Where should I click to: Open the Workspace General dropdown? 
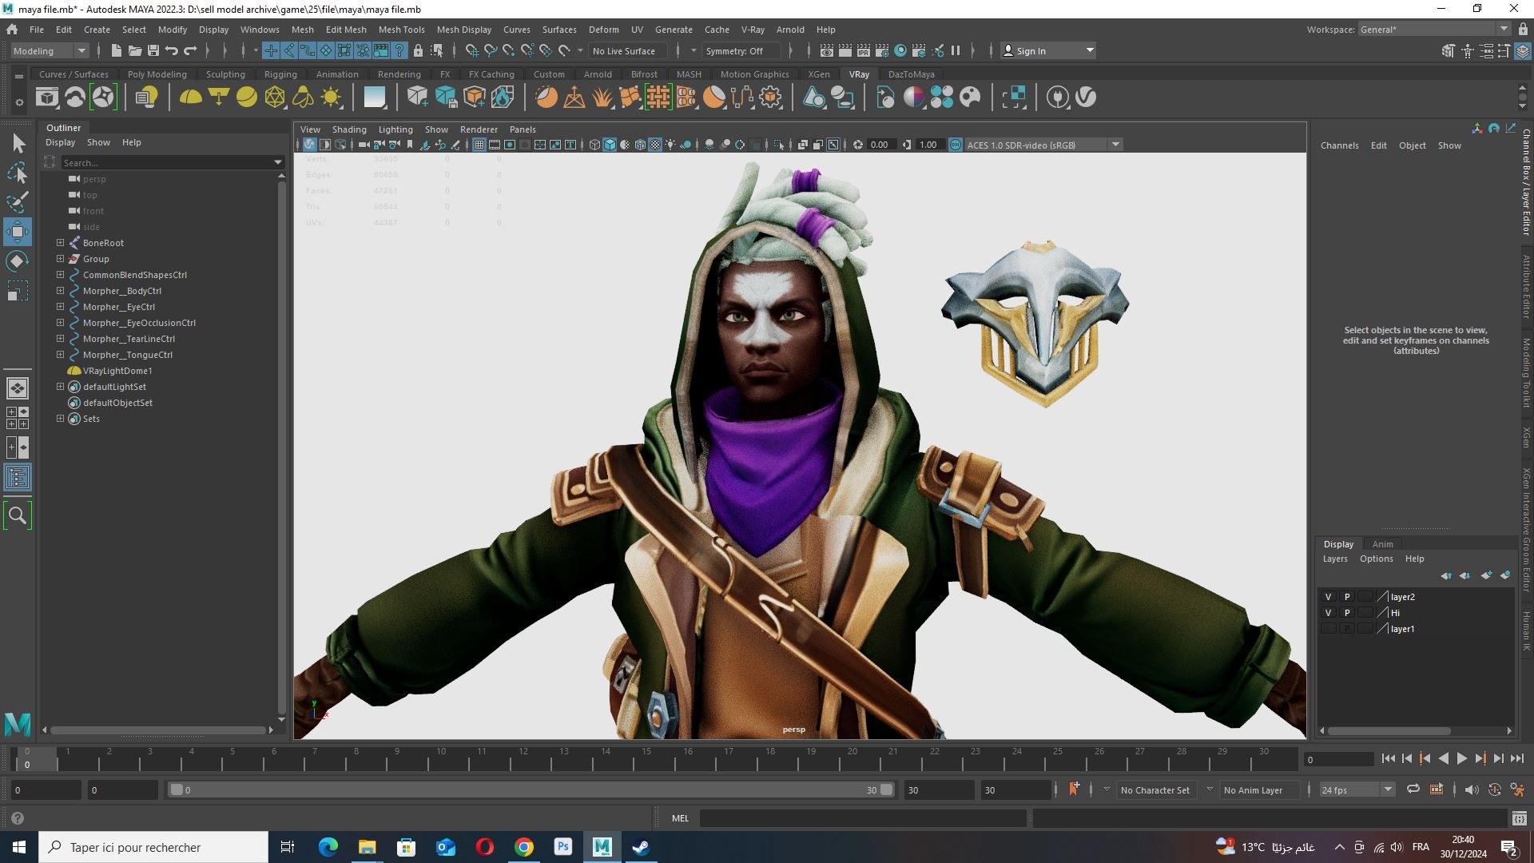pos(1434,30)
